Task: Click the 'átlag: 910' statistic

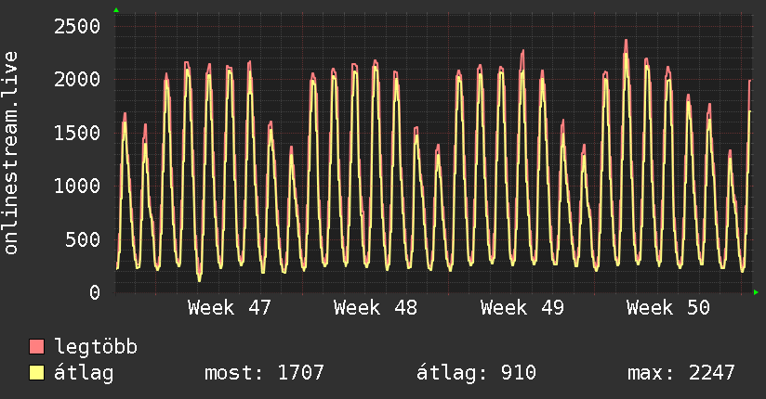Action: point(476,373)
